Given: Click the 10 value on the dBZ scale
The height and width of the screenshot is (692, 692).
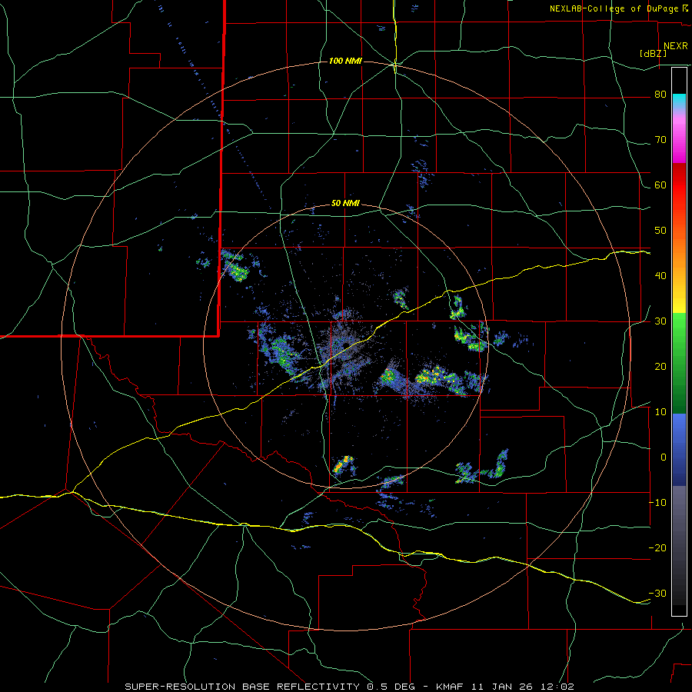Looking at the screenshot, I should tap(660, 412).
